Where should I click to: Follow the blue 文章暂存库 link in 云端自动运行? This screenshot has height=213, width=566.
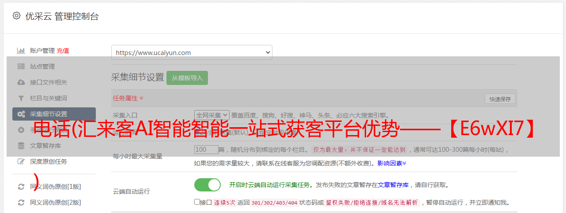[393, 185]
